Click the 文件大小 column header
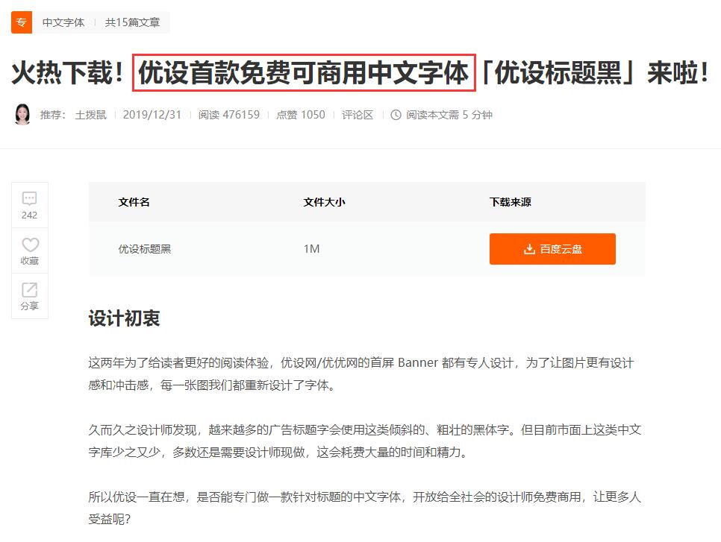721x542 pixels. pyautogui.click(x=324, y=202)
